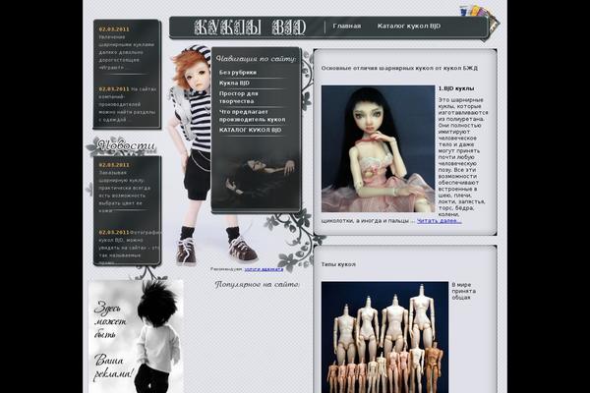The width and height of the screenshot is (590, 393).
Task: Open the first news item about Увлечение шарнирными куклами
Action: pyautogui.click(x=127, y=48)
